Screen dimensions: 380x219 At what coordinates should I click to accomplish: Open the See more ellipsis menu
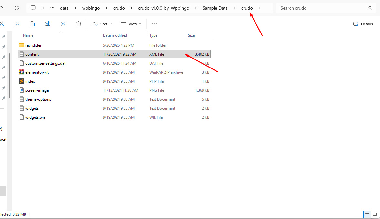pos(155,24)
